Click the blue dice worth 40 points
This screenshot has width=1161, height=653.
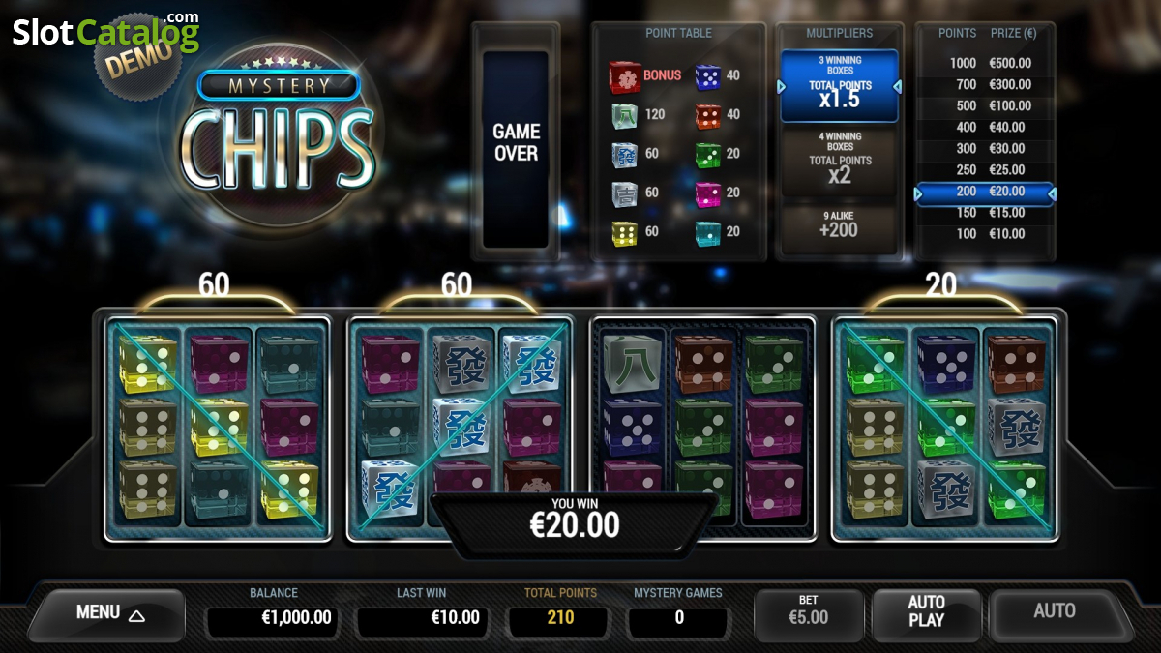[x=708, y=75]
